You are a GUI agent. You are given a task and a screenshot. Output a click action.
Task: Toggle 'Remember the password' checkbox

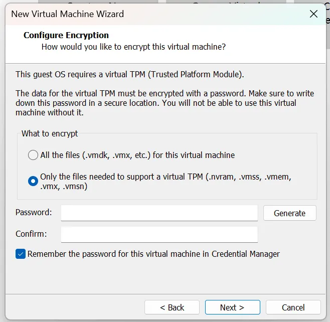click(21, 254)
